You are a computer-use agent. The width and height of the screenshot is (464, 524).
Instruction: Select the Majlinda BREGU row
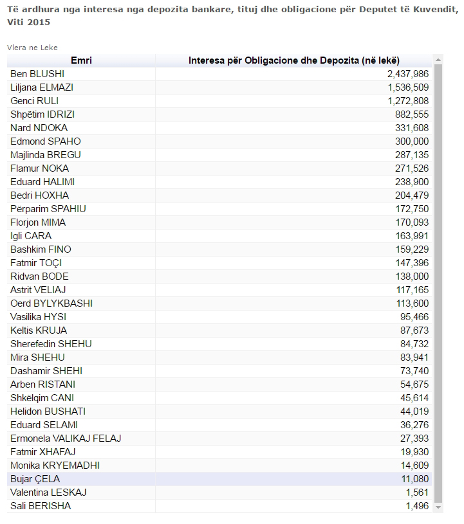click(x=77, y=155)
